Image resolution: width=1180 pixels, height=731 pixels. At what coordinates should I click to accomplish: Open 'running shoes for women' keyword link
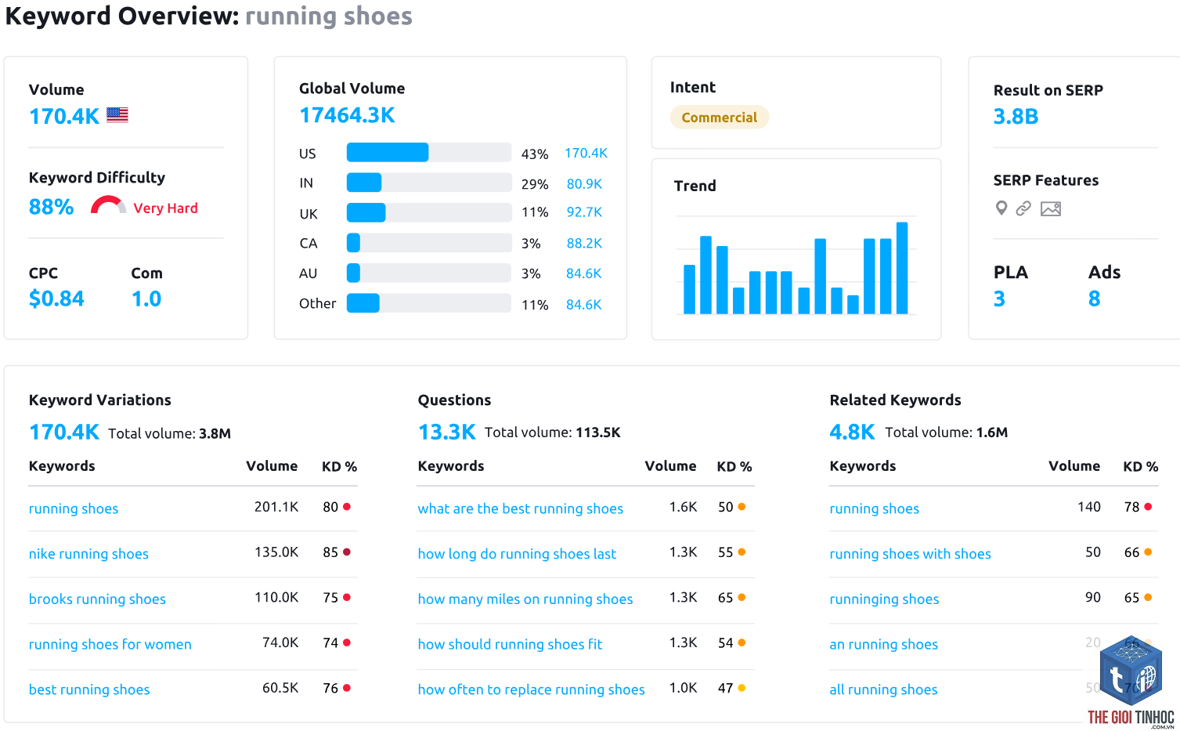point(110,645)
